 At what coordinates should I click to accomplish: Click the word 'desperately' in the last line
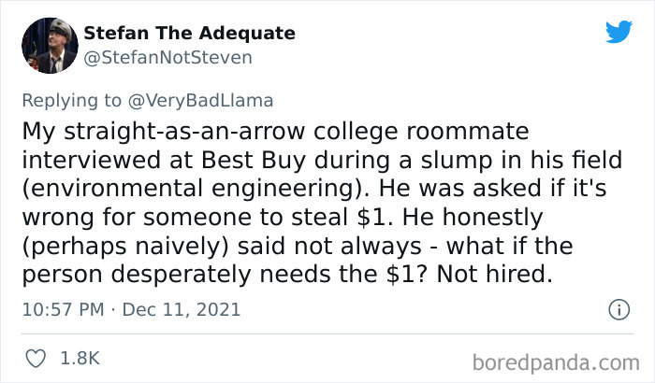point(181,275)
